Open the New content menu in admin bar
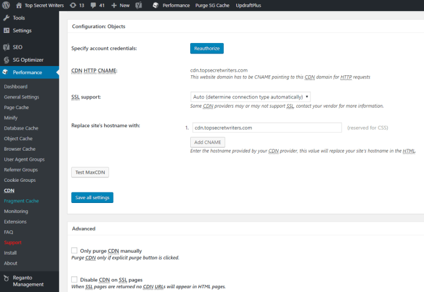 coord(120,5)
